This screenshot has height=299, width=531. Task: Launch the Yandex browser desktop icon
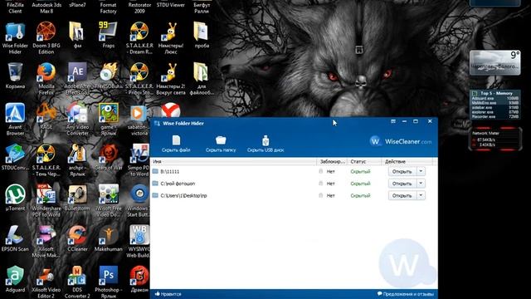click(170, 110)
